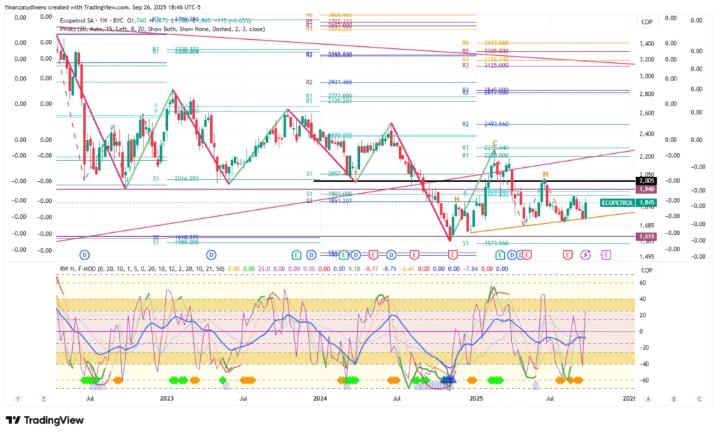Expand the Z option on the bottom axis
Image resolution: width=717 pixels, height=435 pixels.
[x=43, y=399]
